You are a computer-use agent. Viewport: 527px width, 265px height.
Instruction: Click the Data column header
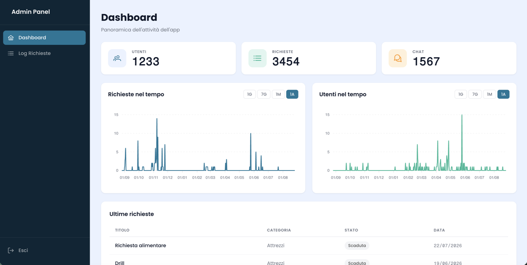439,230
